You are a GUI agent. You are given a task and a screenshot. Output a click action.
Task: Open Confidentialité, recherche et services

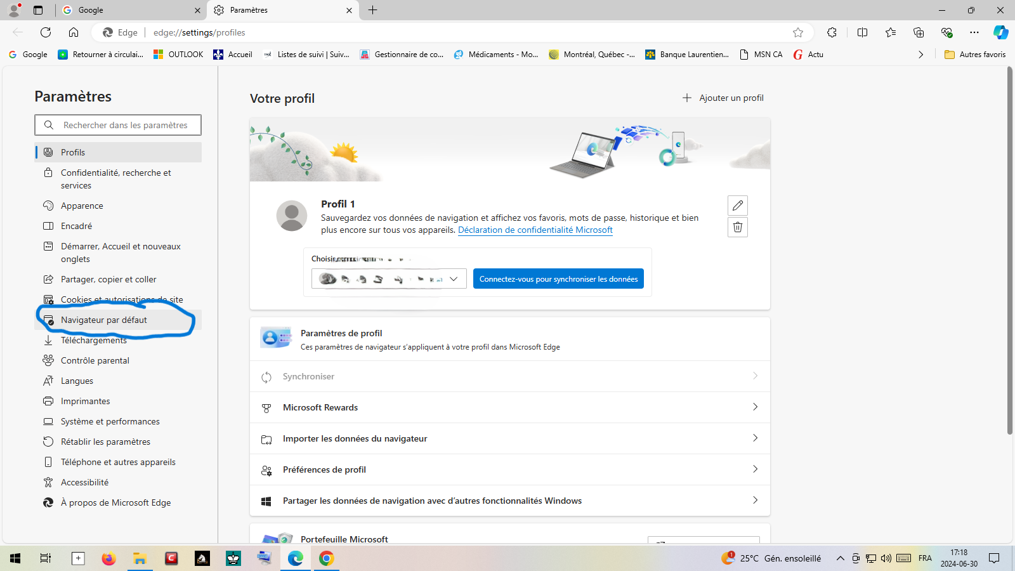pos(118,179)
